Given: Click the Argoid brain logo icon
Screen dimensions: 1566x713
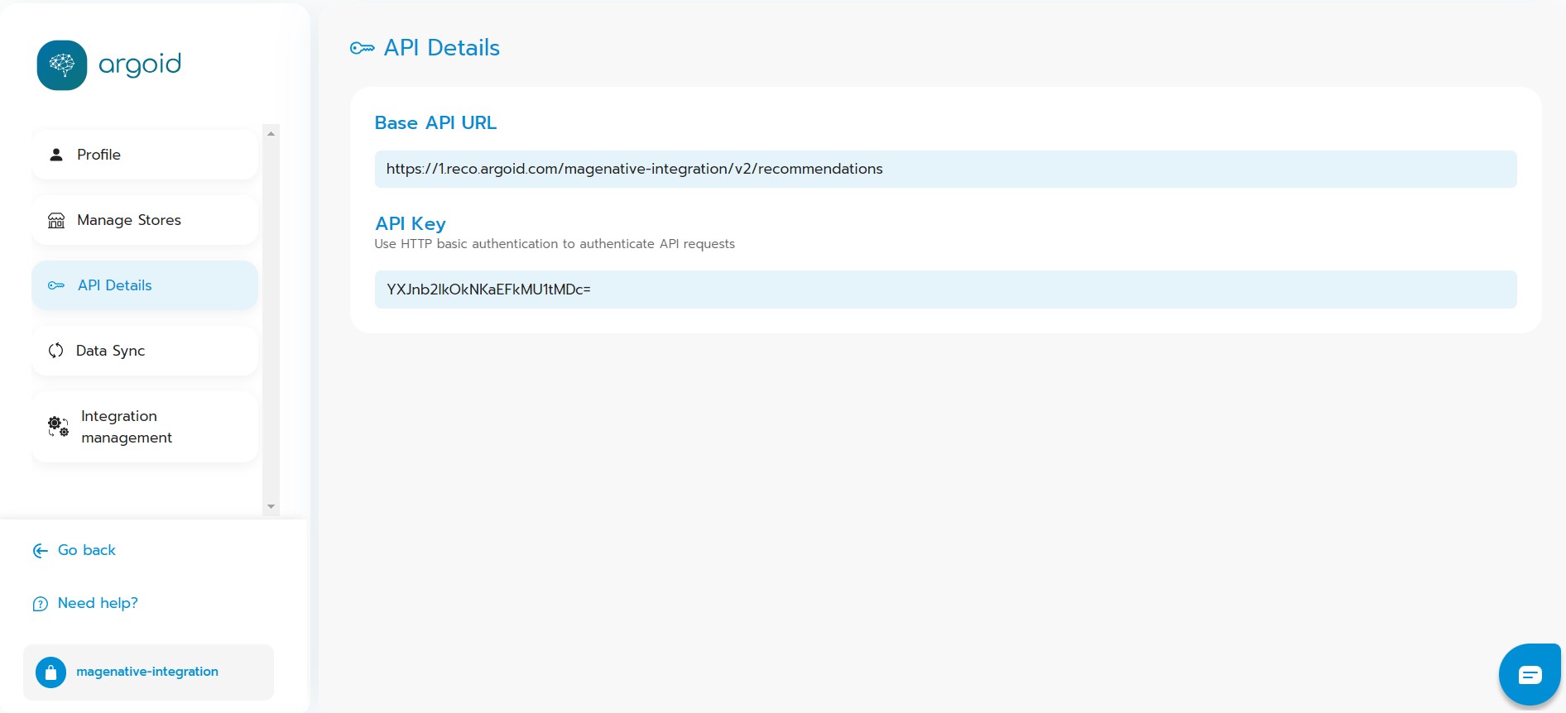Looking at the screenshot, I should coord(62,65).
